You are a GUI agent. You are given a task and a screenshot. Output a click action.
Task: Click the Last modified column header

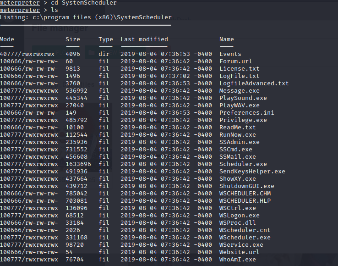[x=144, y=39]
